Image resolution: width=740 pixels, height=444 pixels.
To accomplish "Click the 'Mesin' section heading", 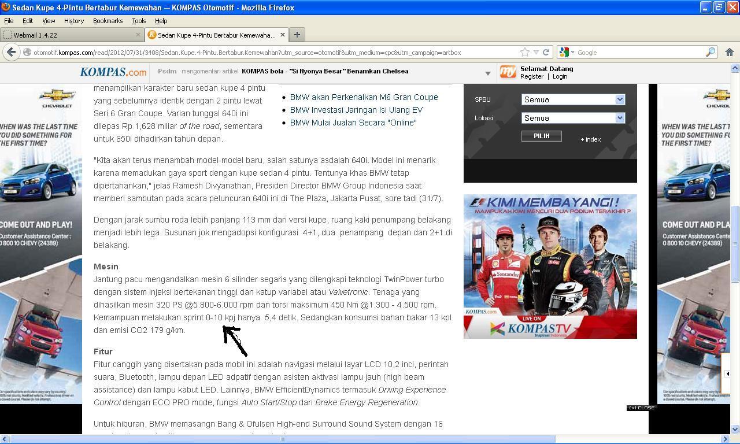I will point(106,267).
